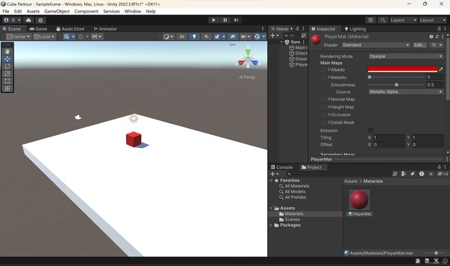The image size is (450, 266).
Task: Open the Rendering Mode Opaque dropdown
Action: point(406,56)
